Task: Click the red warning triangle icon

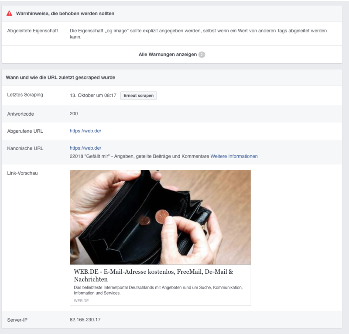Action: coord(9,14)
